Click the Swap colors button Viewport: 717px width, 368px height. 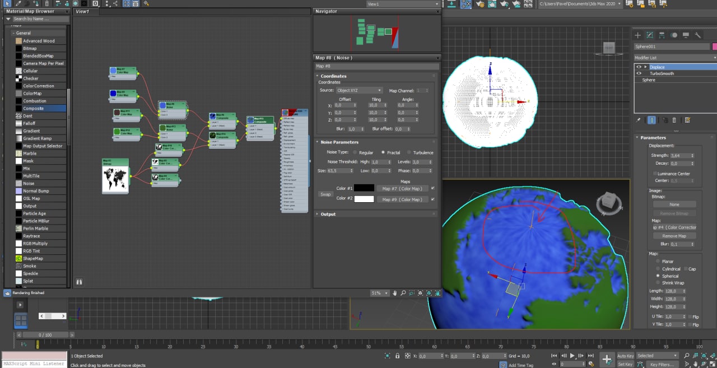pyautogui.click(x=325, y=194)
